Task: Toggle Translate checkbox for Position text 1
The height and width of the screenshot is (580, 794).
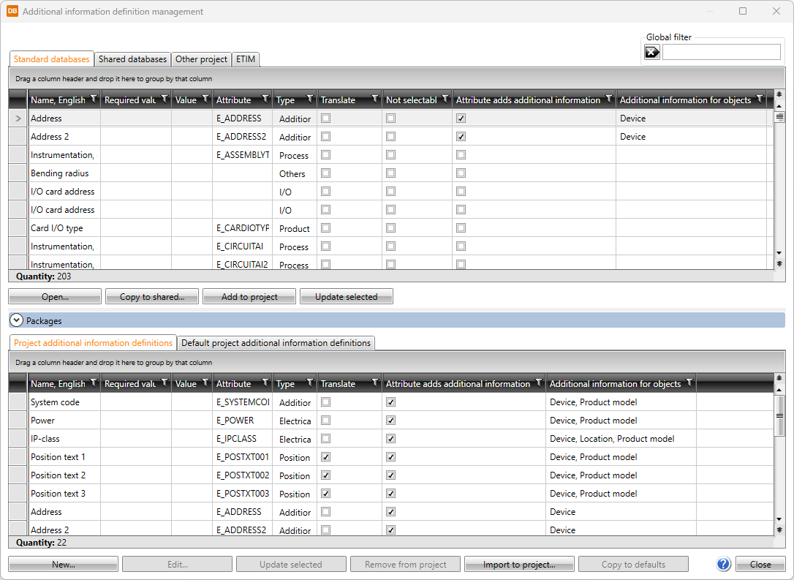Action: (326, 457)
